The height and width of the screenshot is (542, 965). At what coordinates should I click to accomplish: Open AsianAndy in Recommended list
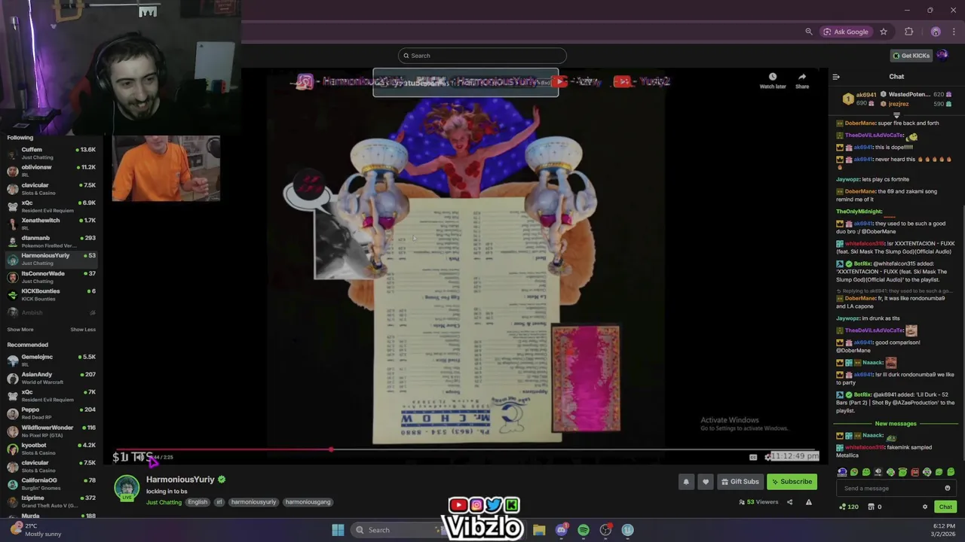tap(51, 377)
